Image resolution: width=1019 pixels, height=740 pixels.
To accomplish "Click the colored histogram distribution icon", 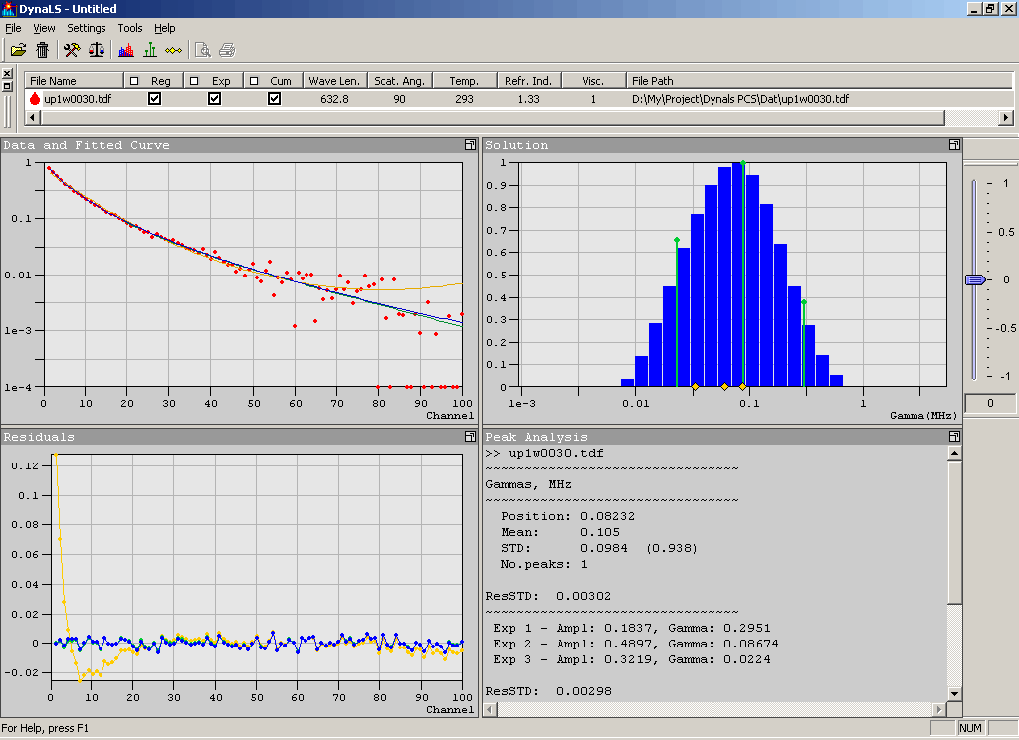I will pos(126,50).
